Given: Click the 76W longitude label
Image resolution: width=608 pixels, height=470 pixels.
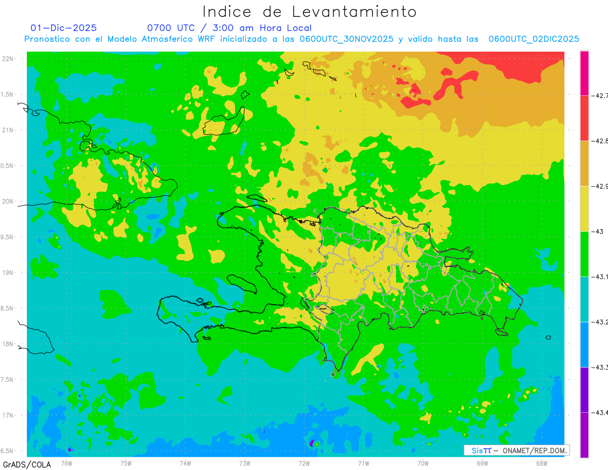Looking at the screenshot, I should tap(66, 463).
